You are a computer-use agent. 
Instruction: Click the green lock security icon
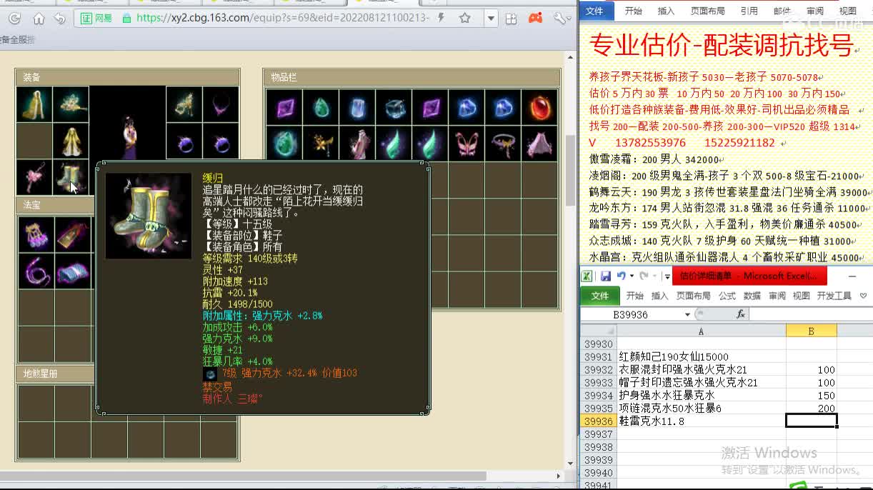click(x=127, y=19)
